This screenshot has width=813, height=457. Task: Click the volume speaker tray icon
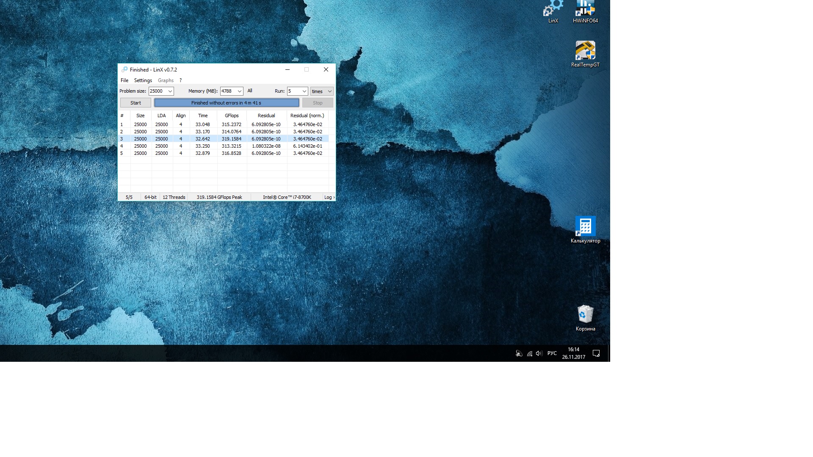click(539, 353)
